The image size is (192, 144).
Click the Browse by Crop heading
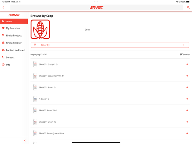pos(42,16)
